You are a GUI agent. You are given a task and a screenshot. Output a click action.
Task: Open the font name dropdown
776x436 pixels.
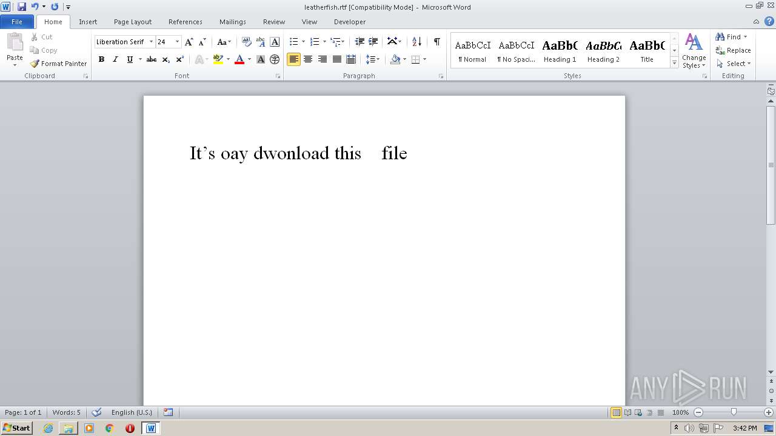151,42
